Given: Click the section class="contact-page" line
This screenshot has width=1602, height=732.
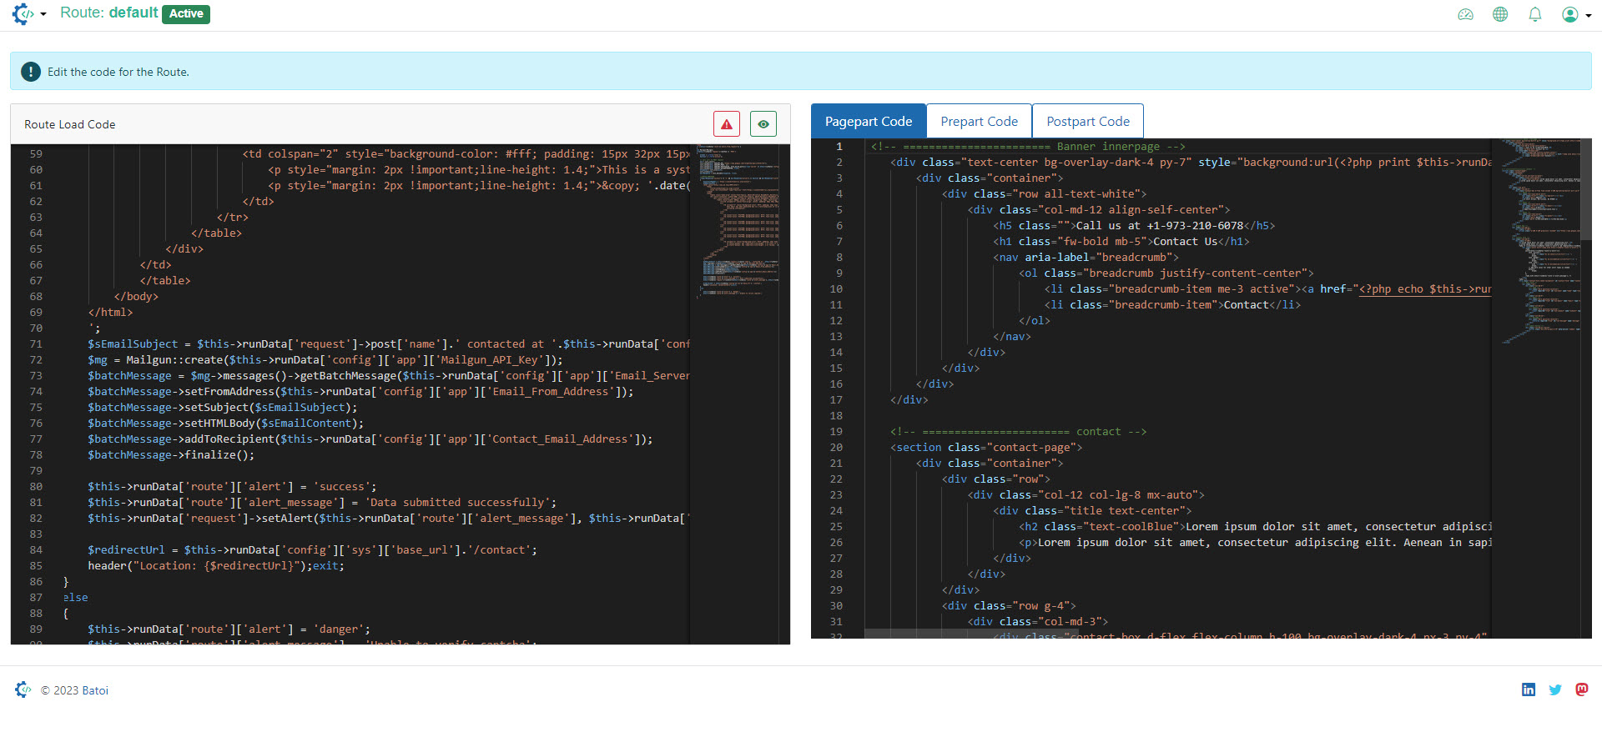Looking at the screenshot, I should (x=986, y=448).
